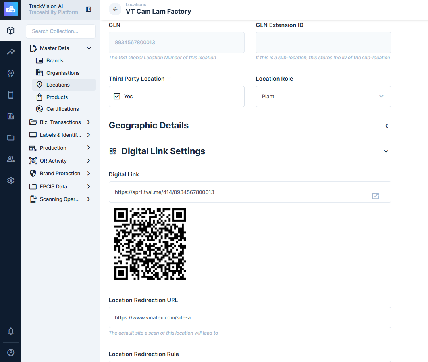The width and height of the screenshot is (428, 362).
Task: Open the head-with-gear module icon in rail
Action: [x=11, y=73]
